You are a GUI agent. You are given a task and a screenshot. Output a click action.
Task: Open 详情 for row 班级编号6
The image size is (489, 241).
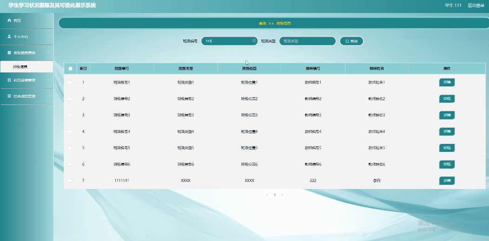(447, 164)
